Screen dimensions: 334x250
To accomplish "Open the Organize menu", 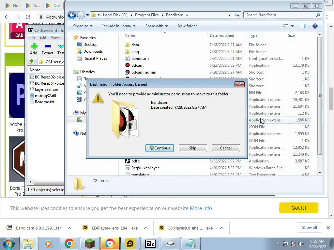I will click(83, 26).
